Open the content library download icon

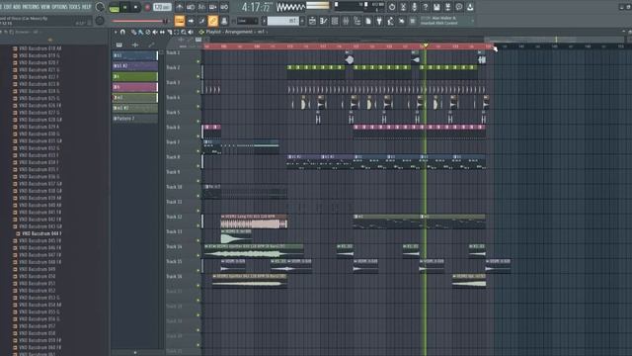click(470, 7)
